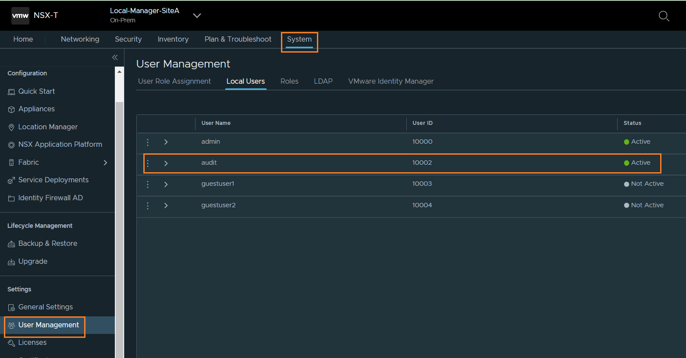Viewport: 686px width, 358px height.
Task: Open the Local-Manager-SiteA site dropdown
Action: tap(197, 16)
